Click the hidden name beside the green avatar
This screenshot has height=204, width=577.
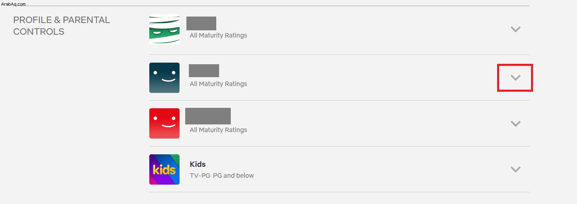tap(201, 23)
